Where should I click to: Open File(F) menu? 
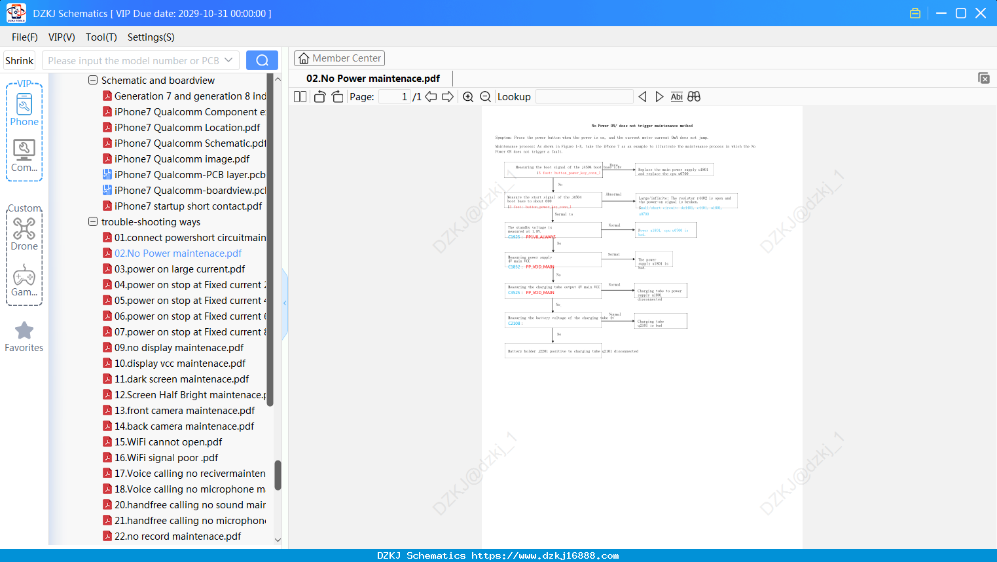click(25, 37)
